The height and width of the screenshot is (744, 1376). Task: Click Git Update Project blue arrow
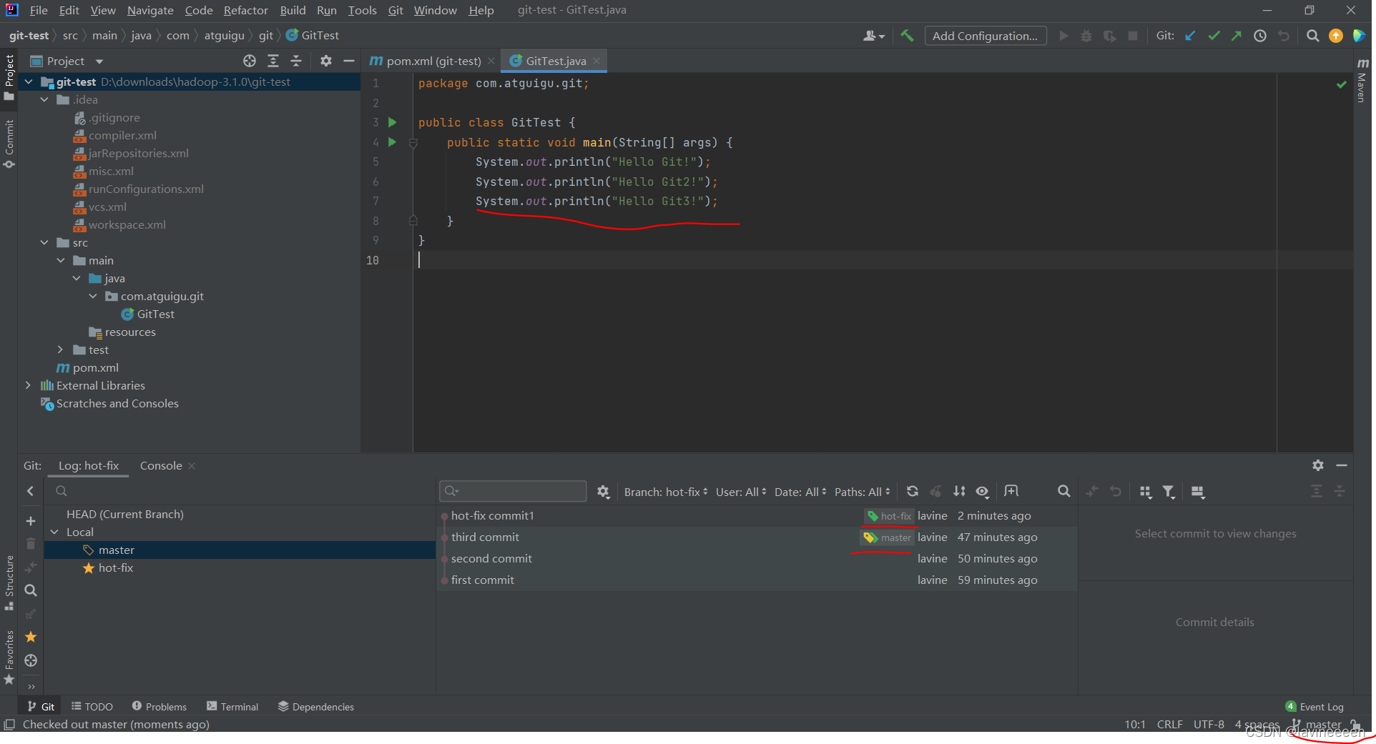1190,36
